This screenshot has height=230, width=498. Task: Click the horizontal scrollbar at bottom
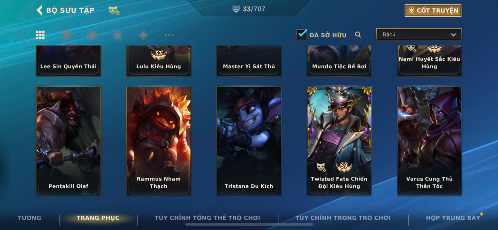pyautogui.click(x=249, y=224)
